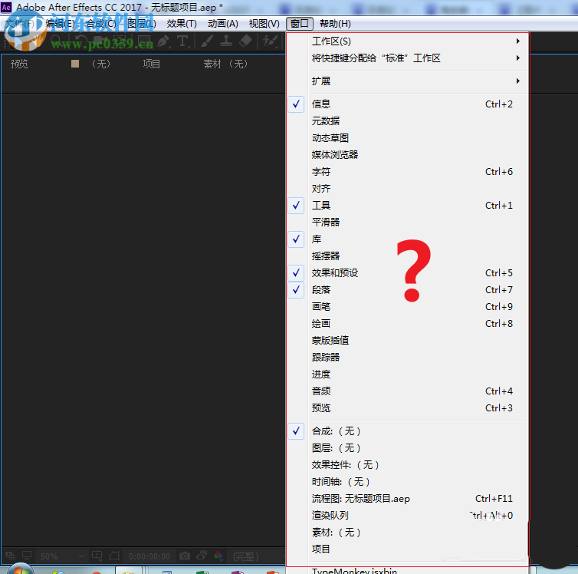Select the Rectangle shape tool
This screenshot has height=574, width=578.
[x=144, y=41]
